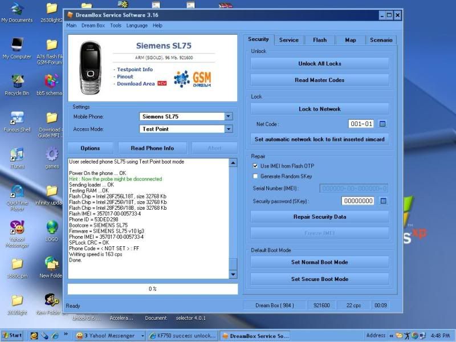Click Read Phone Info button
This screenshot has width=456, height=342.
pyautogui.click(x=152, y=148)
